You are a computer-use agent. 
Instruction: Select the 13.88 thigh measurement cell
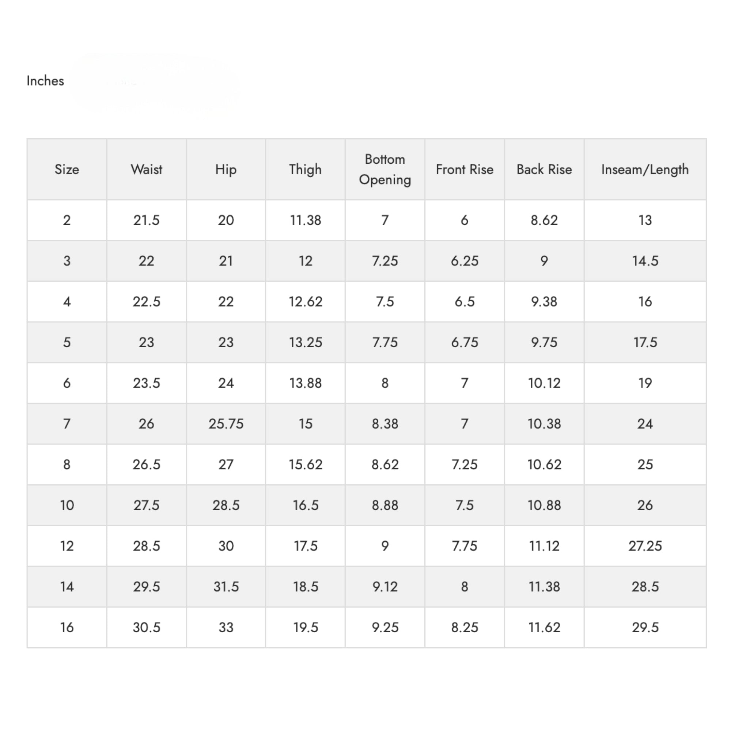(305, 383)
